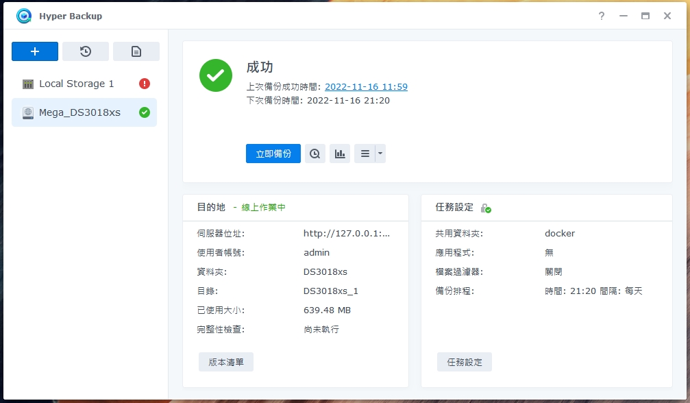690x403 pixels.
Task: Open the backup log document icon
Action: 136,51
